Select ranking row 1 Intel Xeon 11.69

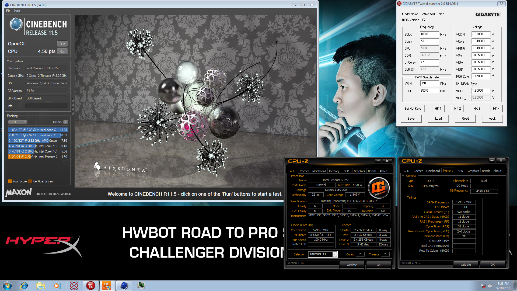click(38, 130)
